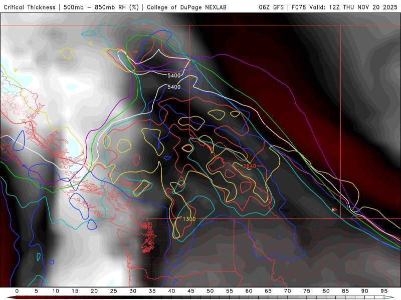Click the yellow "1300" contour label
Viewport: 401px width, 300px height.
click(x=189, y=219)
